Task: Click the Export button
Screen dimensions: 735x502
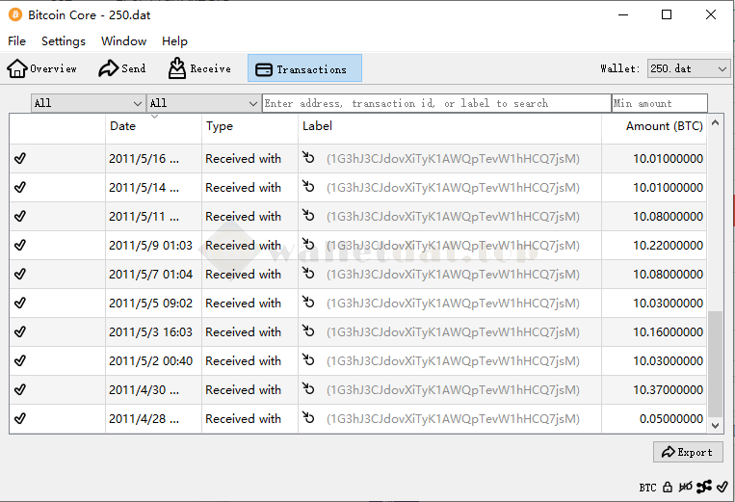Action: pyautogui.click(x=688, y=452)
